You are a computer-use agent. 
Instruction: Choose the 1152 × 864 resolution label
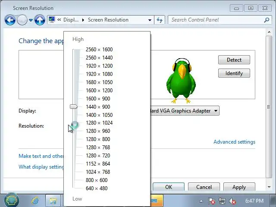(98, 164)
